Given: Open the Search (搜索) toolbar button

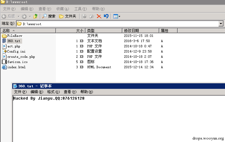Looking at the screenshot, I should [49, 16].
